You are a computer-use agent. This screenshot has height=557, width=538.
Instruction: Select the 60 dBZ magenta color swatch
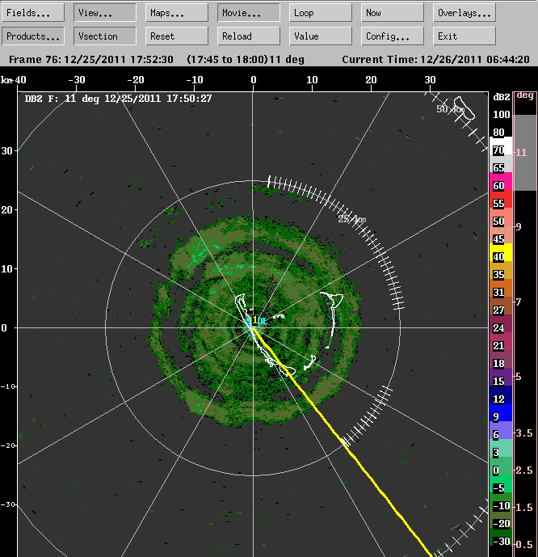(501, 181)
